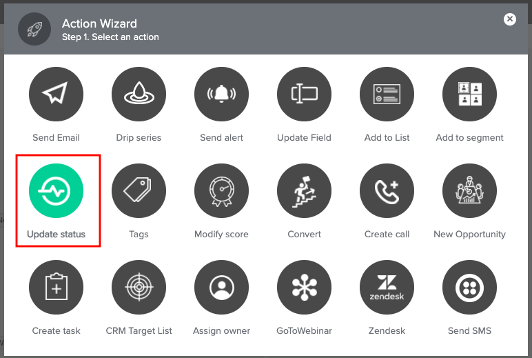Choose the Assign owner person icon
This screenshot has width=532, height=358.
222,287
